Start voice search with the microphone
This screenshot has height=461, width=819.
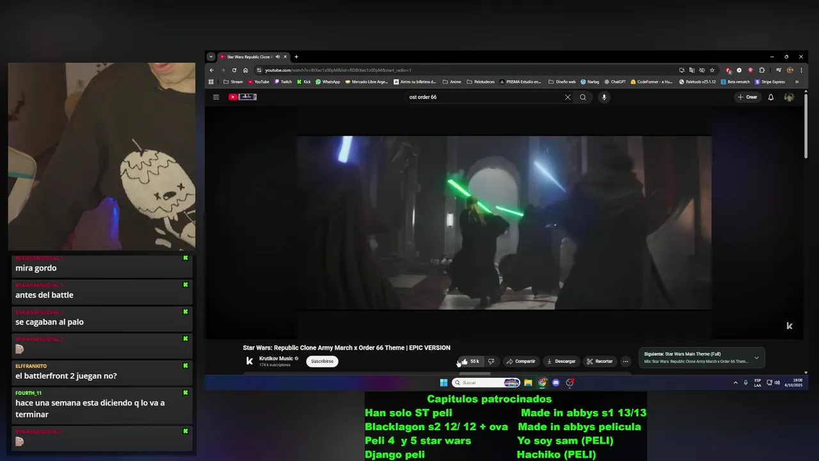604,97
